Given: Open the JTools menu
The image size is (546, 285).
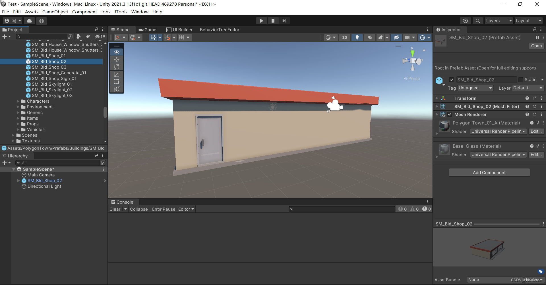Looking at the screenshot, I should point(121,12).
